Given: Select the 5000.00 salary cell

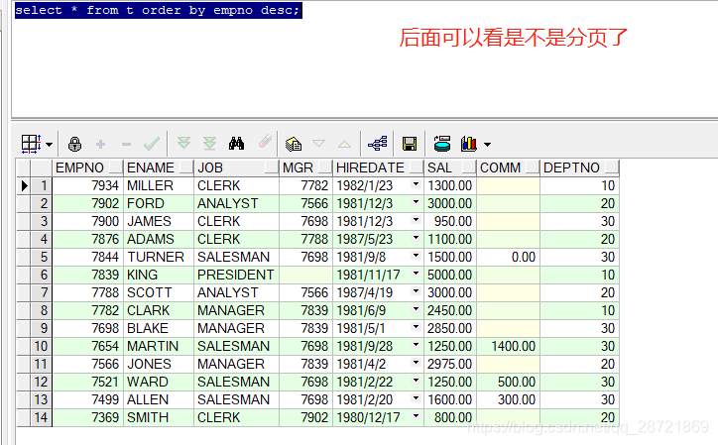Looking at the screenshot, I should (450, 275).
